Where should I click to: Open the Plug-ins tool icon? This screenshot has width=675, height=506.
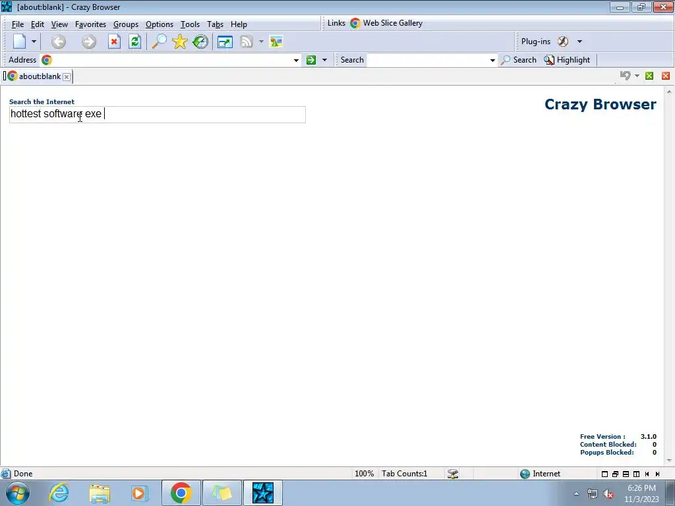[563, 42]
